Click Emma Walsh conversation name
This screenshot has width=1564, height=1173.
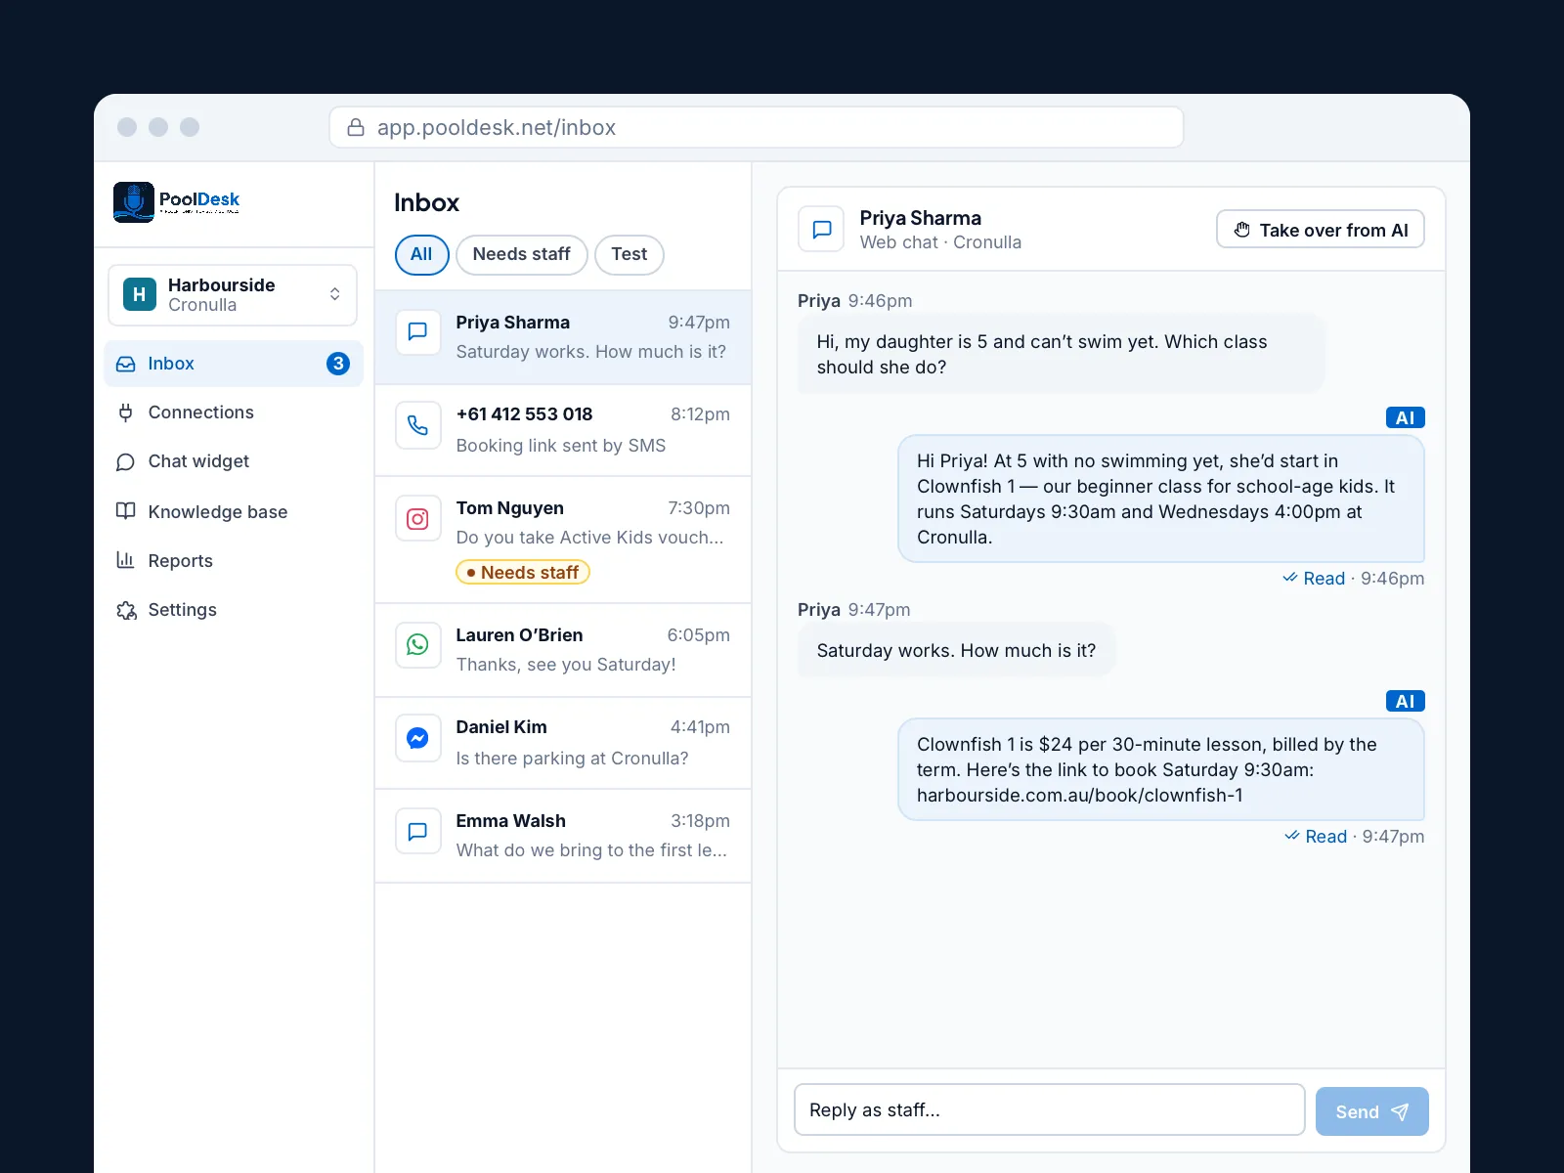coord(511,821)
